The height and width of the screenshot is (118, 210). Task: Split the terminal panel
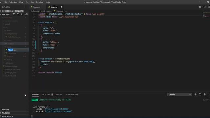[x=200, y=94]
